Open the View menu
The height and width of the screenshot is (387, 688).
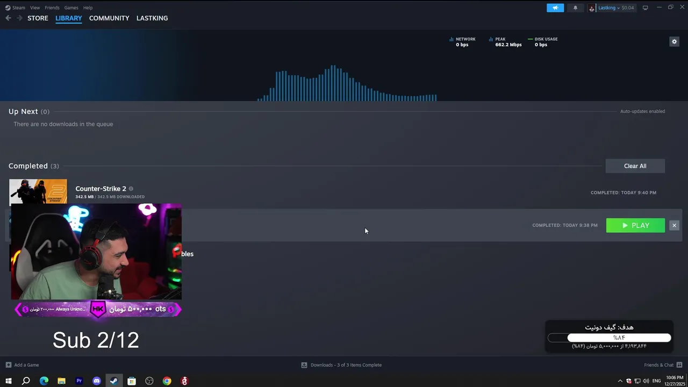tap(35, 8)
